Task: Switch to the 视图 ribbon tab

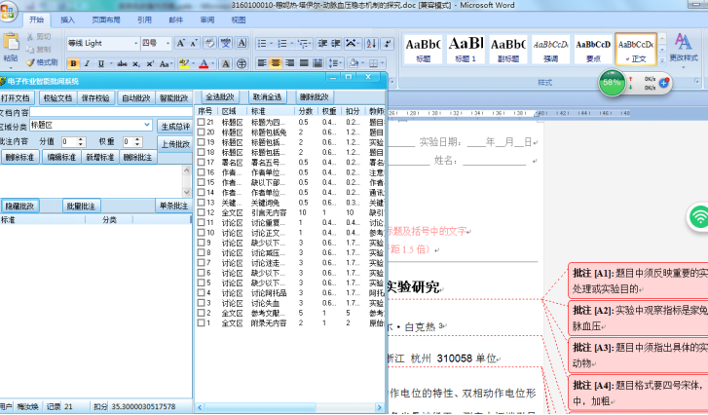Action: click(239, 19)
